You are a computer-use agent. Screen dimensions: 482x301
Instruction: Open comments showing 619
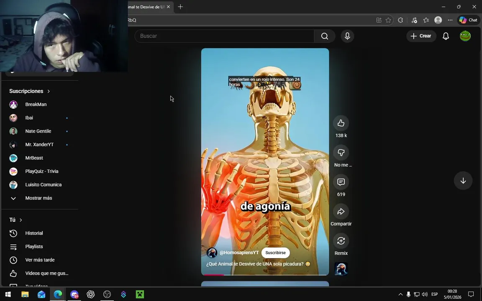coord(341,182)
